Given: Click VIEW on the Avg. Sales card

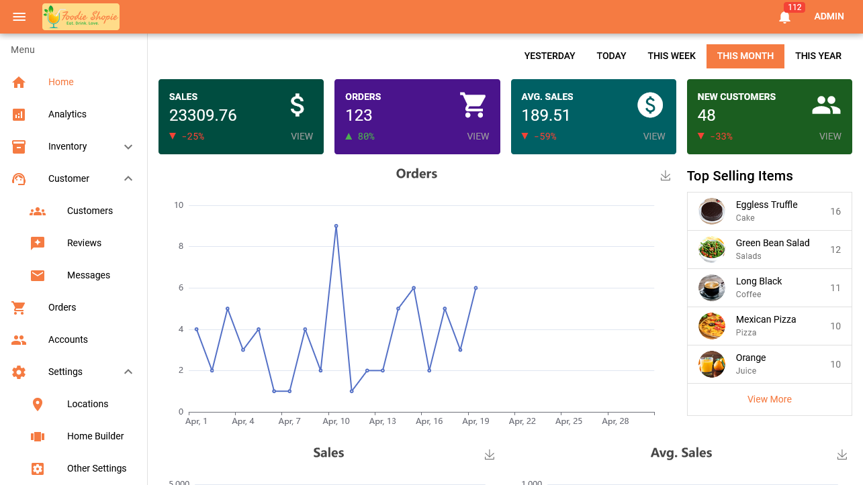Looking at the screenshot, I should (x=654, y=136).
